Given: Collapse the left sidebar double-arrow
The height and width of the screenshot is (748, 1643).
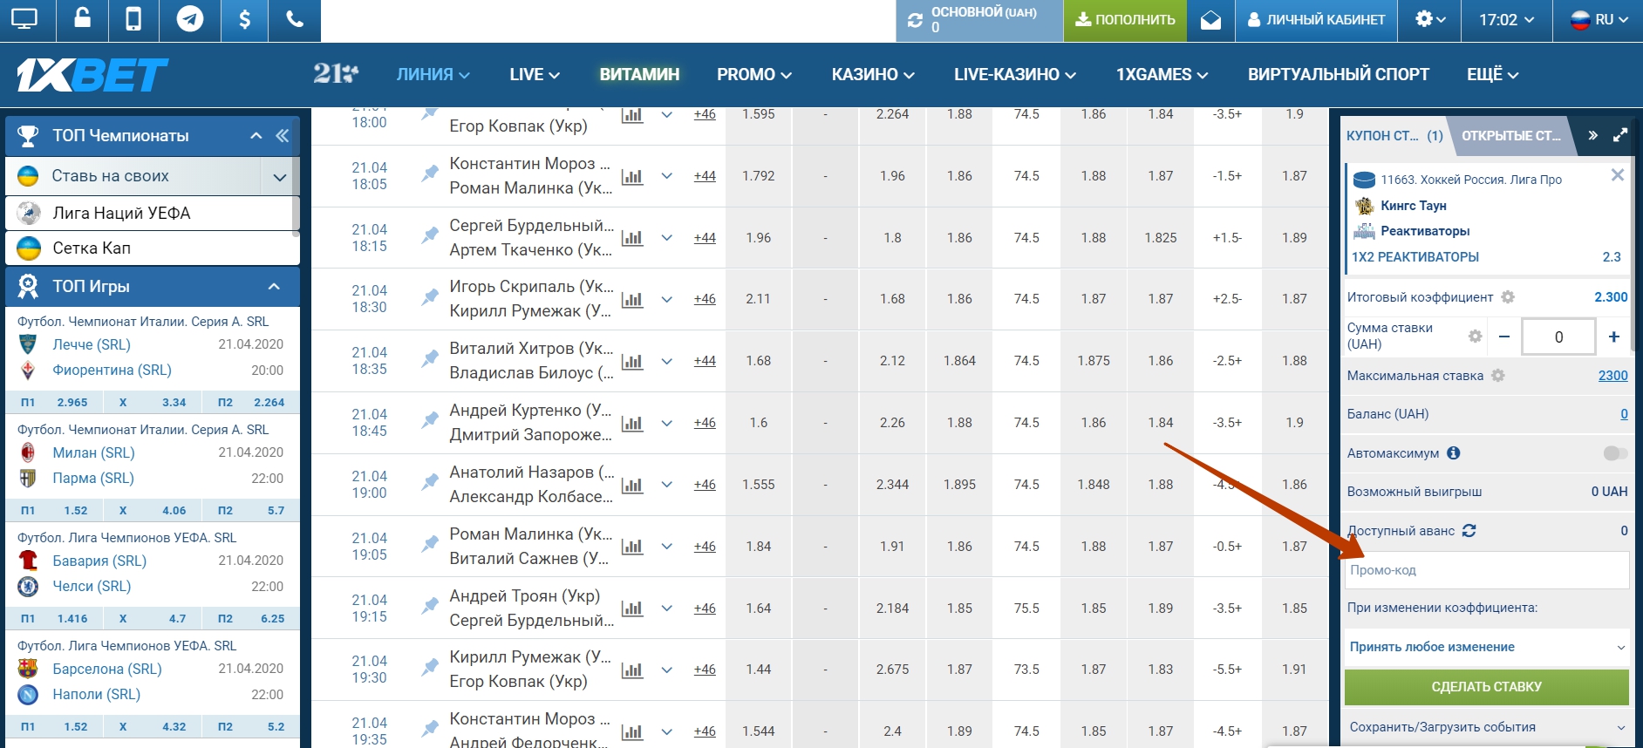Looking at the screenshot, I should click(282, 136).
